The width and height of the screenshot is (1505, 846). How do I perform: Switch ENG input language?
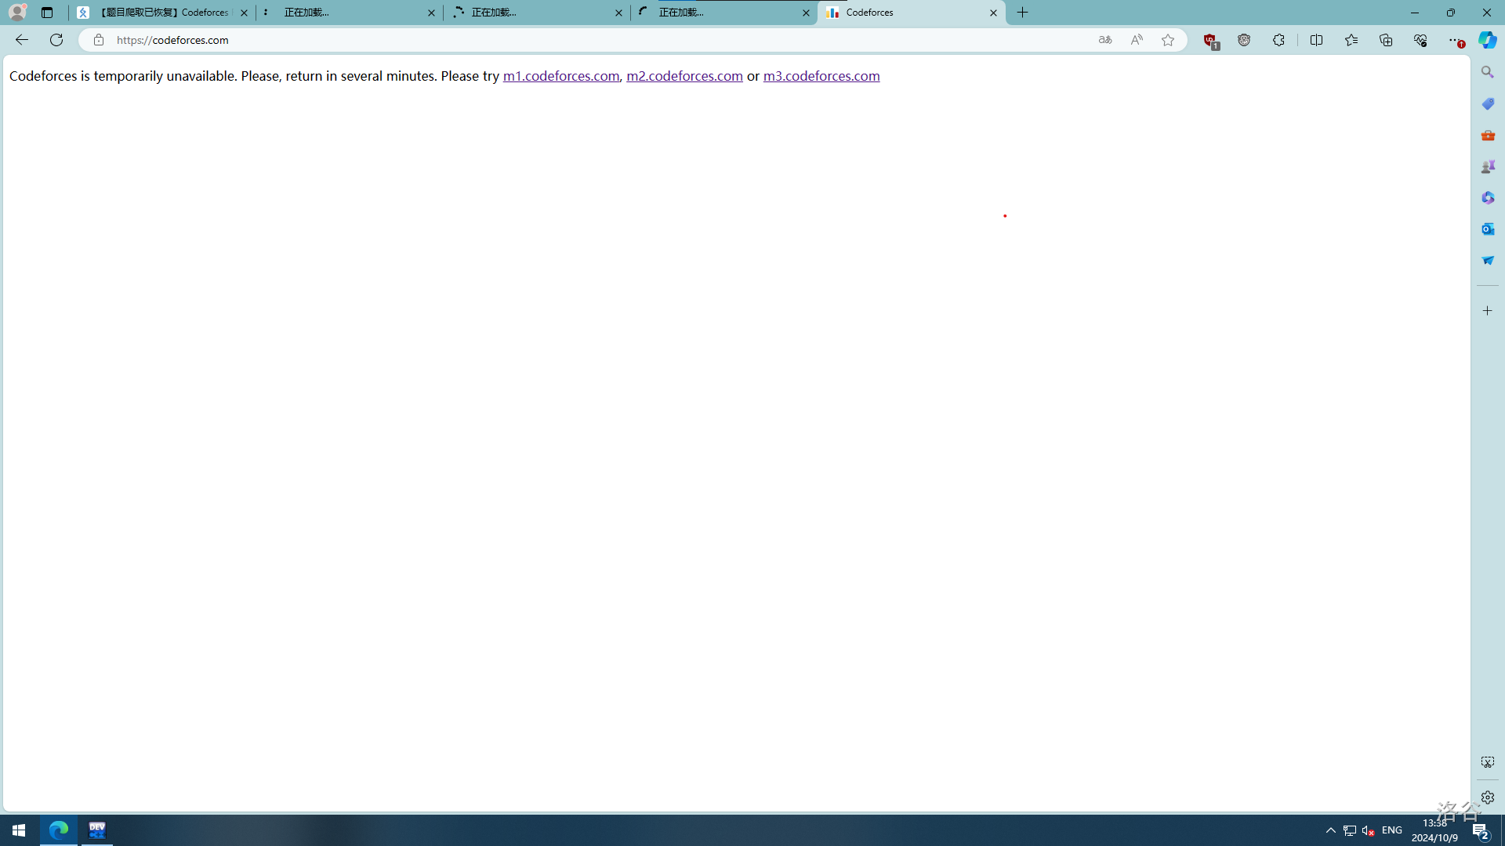(x=1392, y=830)
